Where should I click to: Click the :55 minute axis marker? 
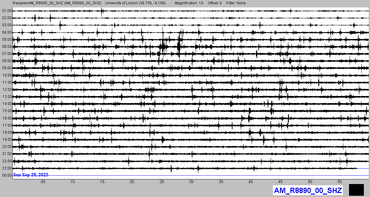(339, 182)
